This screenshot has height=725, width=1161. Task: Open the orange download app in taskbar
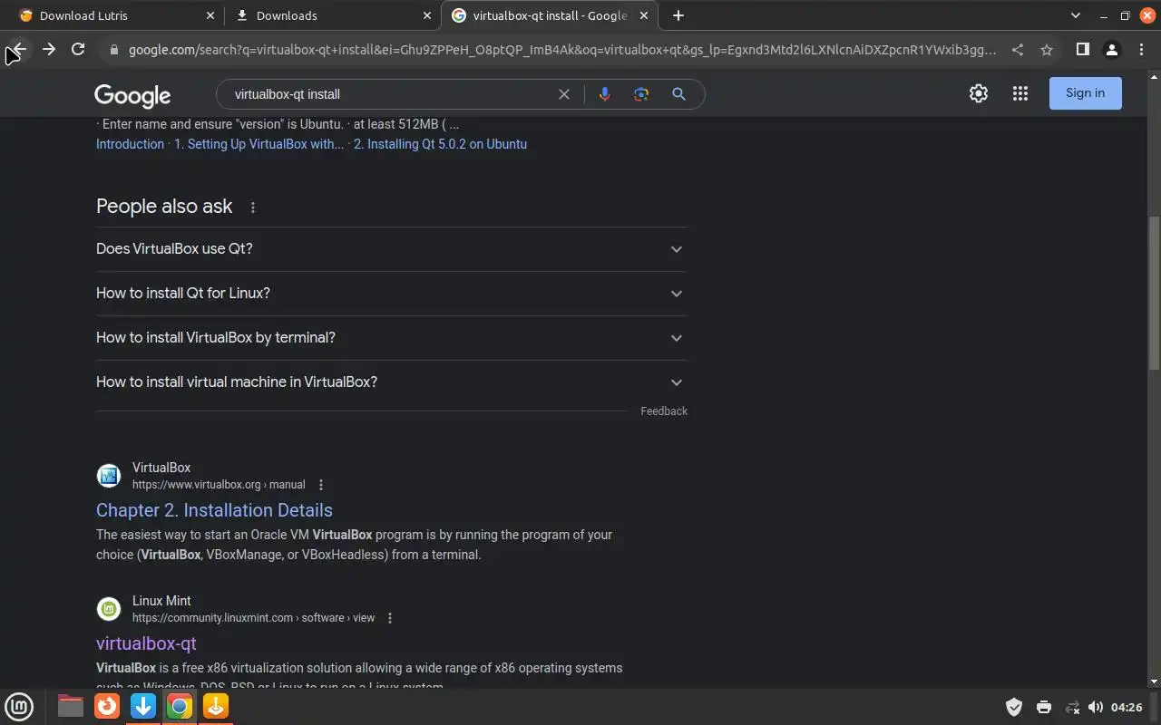tap(216, 706)
